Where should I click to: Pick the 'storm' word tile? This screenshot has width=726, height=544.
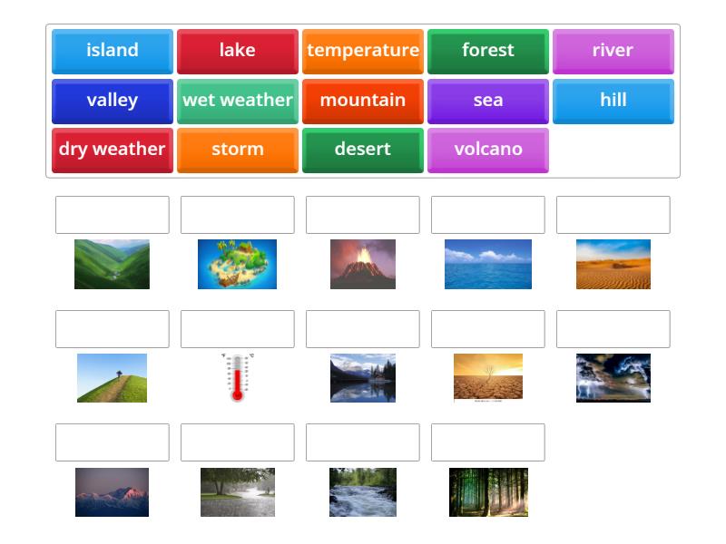238,150
